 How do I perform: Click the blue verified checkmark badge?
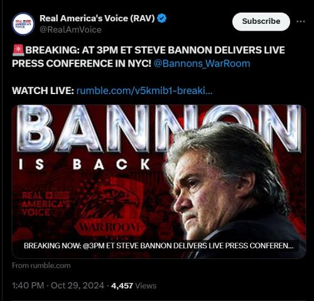pyautogui.click(x=162, y=19)
